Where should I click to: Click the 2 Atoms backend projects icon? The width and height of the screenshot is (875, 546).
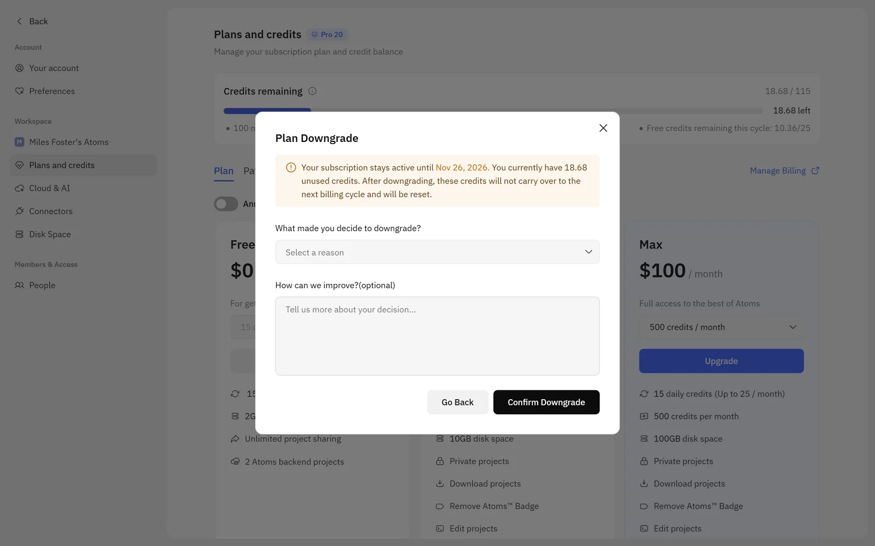pos(235,461)
